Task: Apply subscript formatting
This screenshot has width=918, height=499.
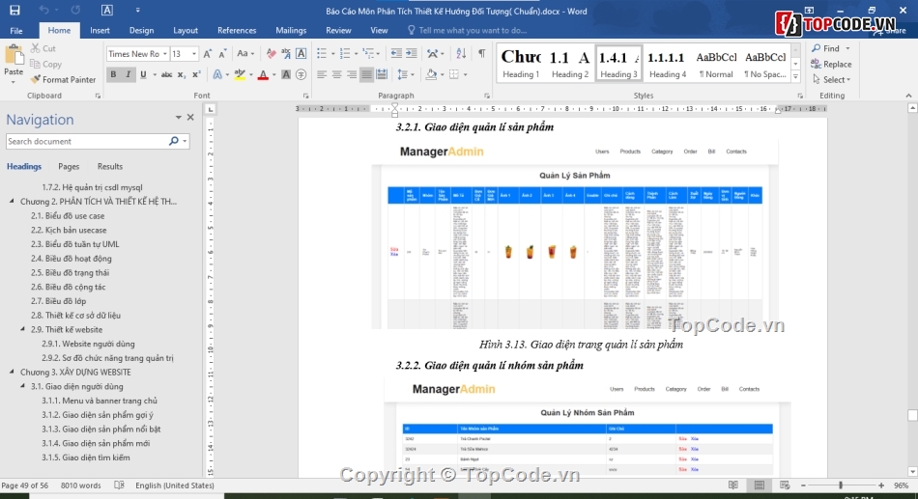Action: point(182,75)
